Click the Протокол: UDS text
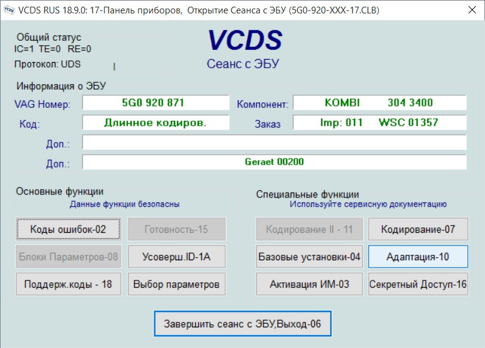 48,64
